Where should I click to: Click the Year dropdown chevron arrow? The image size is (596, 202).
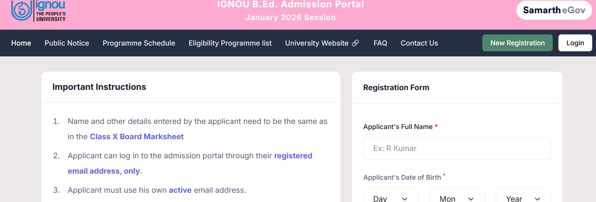537,199
